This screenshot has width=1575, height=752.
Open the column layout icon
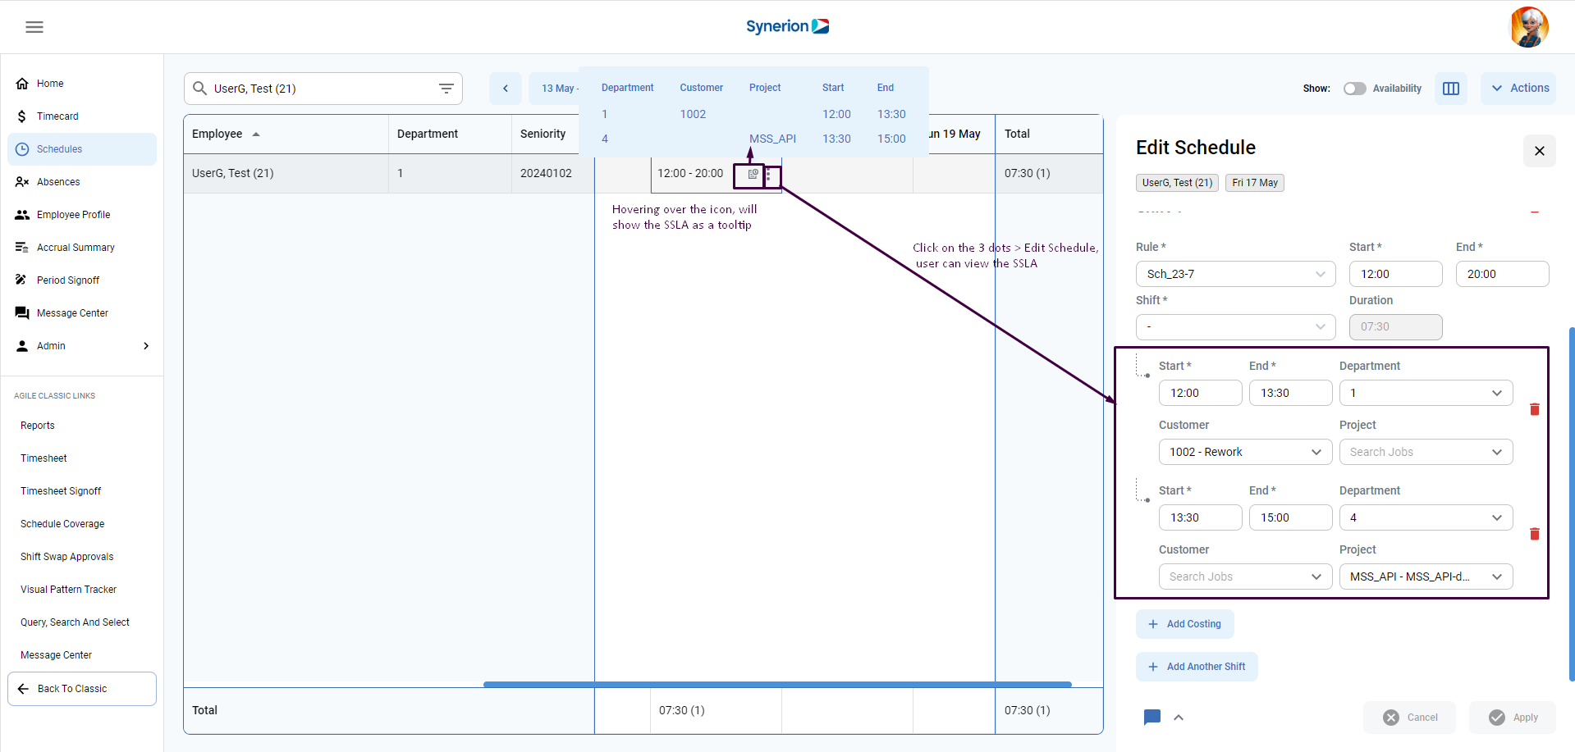tap(1451, 89)
